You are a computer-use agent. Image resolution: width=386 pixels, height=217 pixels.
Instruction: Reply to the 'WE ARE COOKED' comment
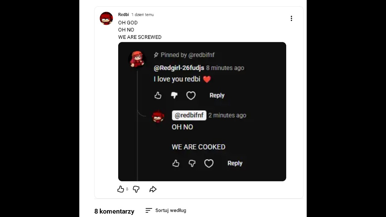tap(235, 163)
